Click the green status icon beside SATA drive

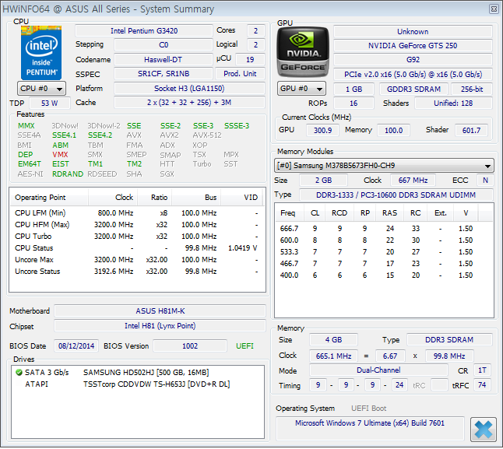click(19, 373)
